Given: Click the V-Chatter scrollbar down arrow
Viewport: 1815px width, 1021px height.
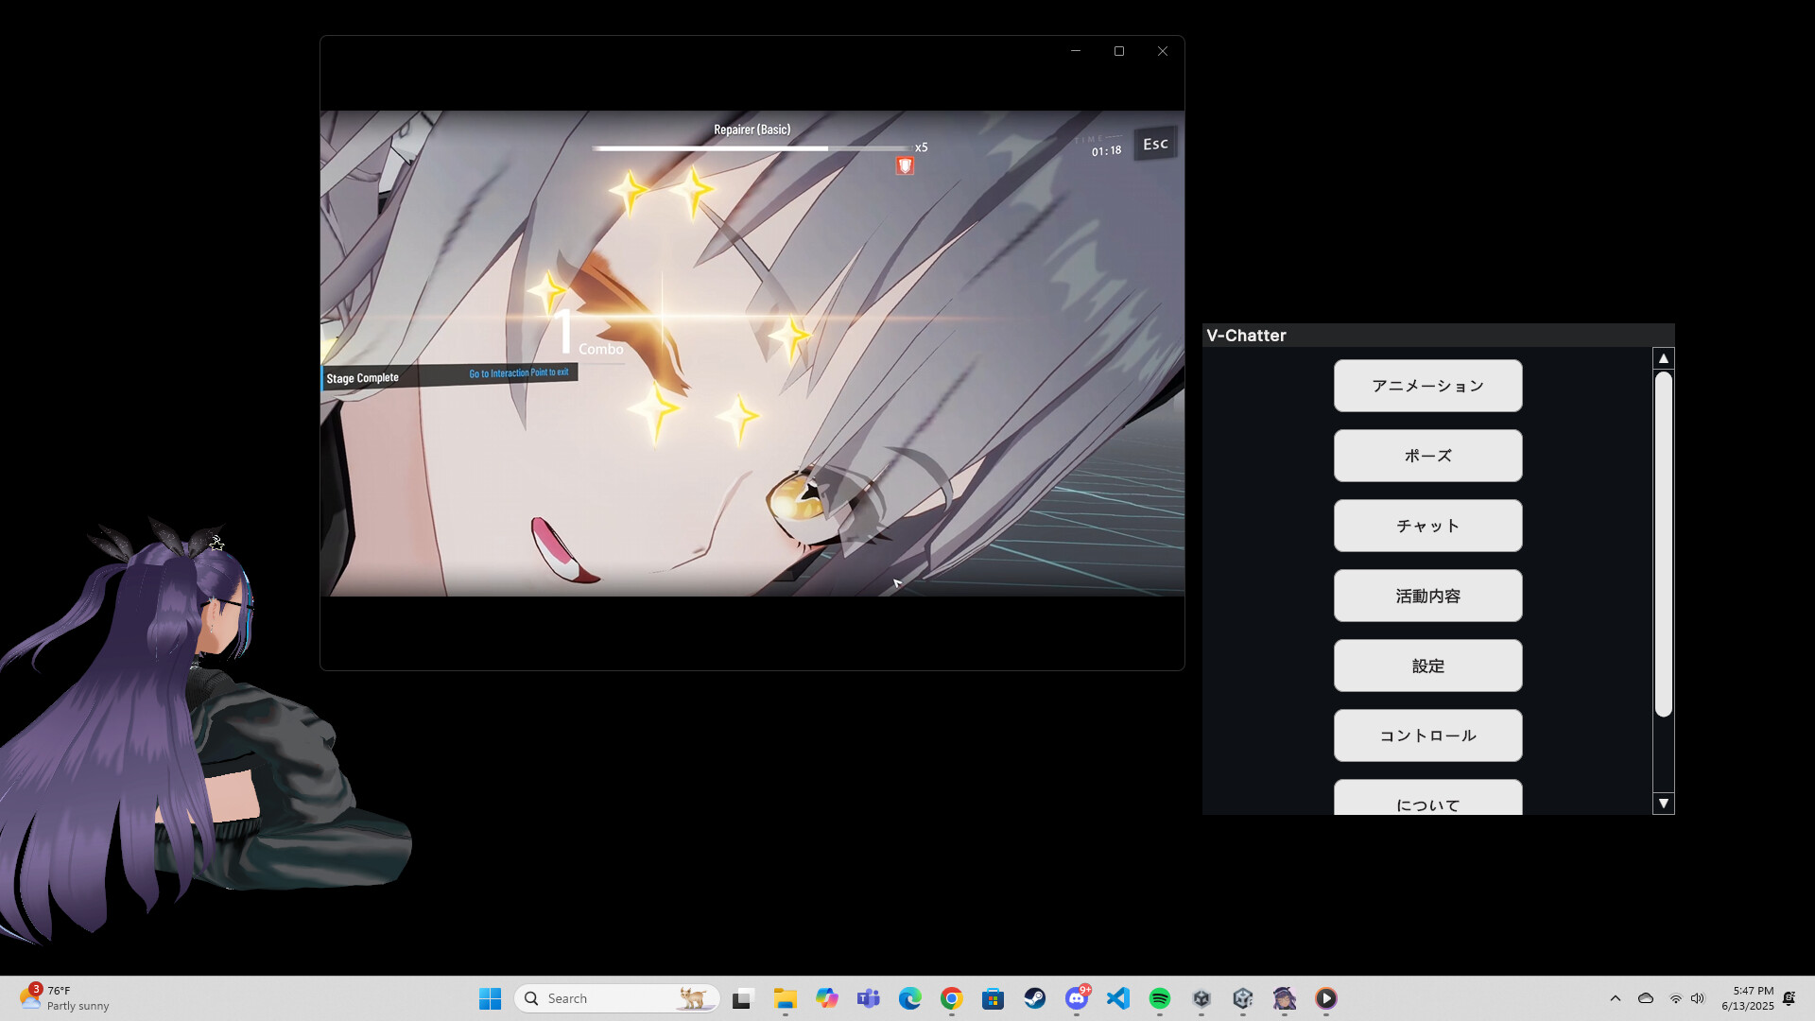Looking at the screenshot, I should pos(1662,804).
